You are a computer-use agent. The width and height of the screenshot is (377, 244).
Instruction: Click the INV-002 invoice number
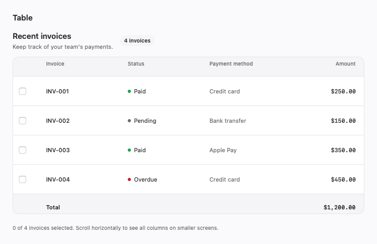click(58, 121)
